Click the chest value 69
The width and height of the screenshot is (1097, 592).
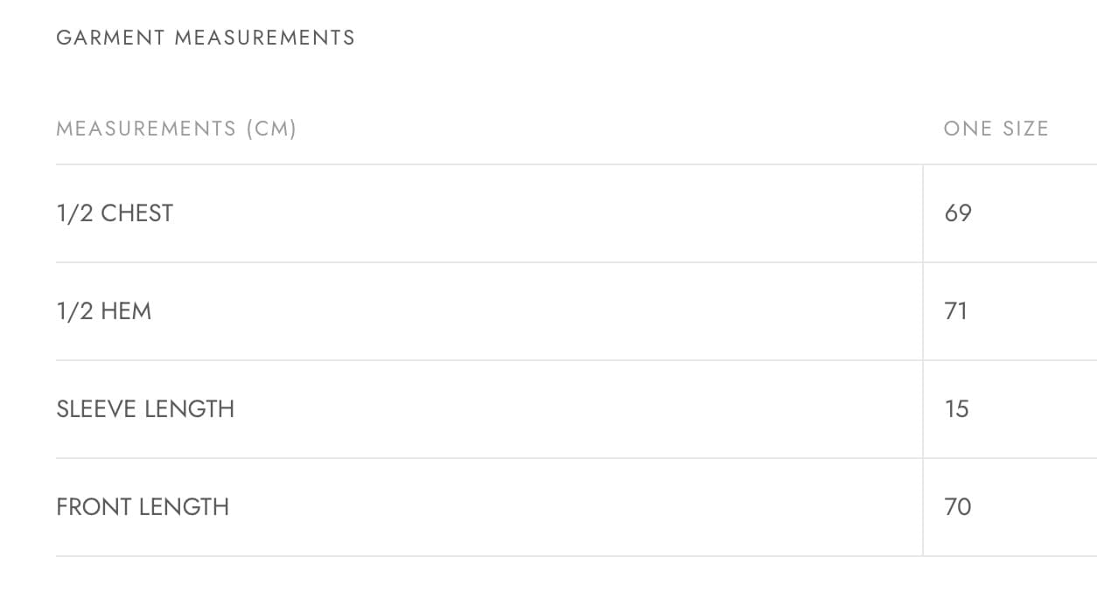[x=958, y=213]
